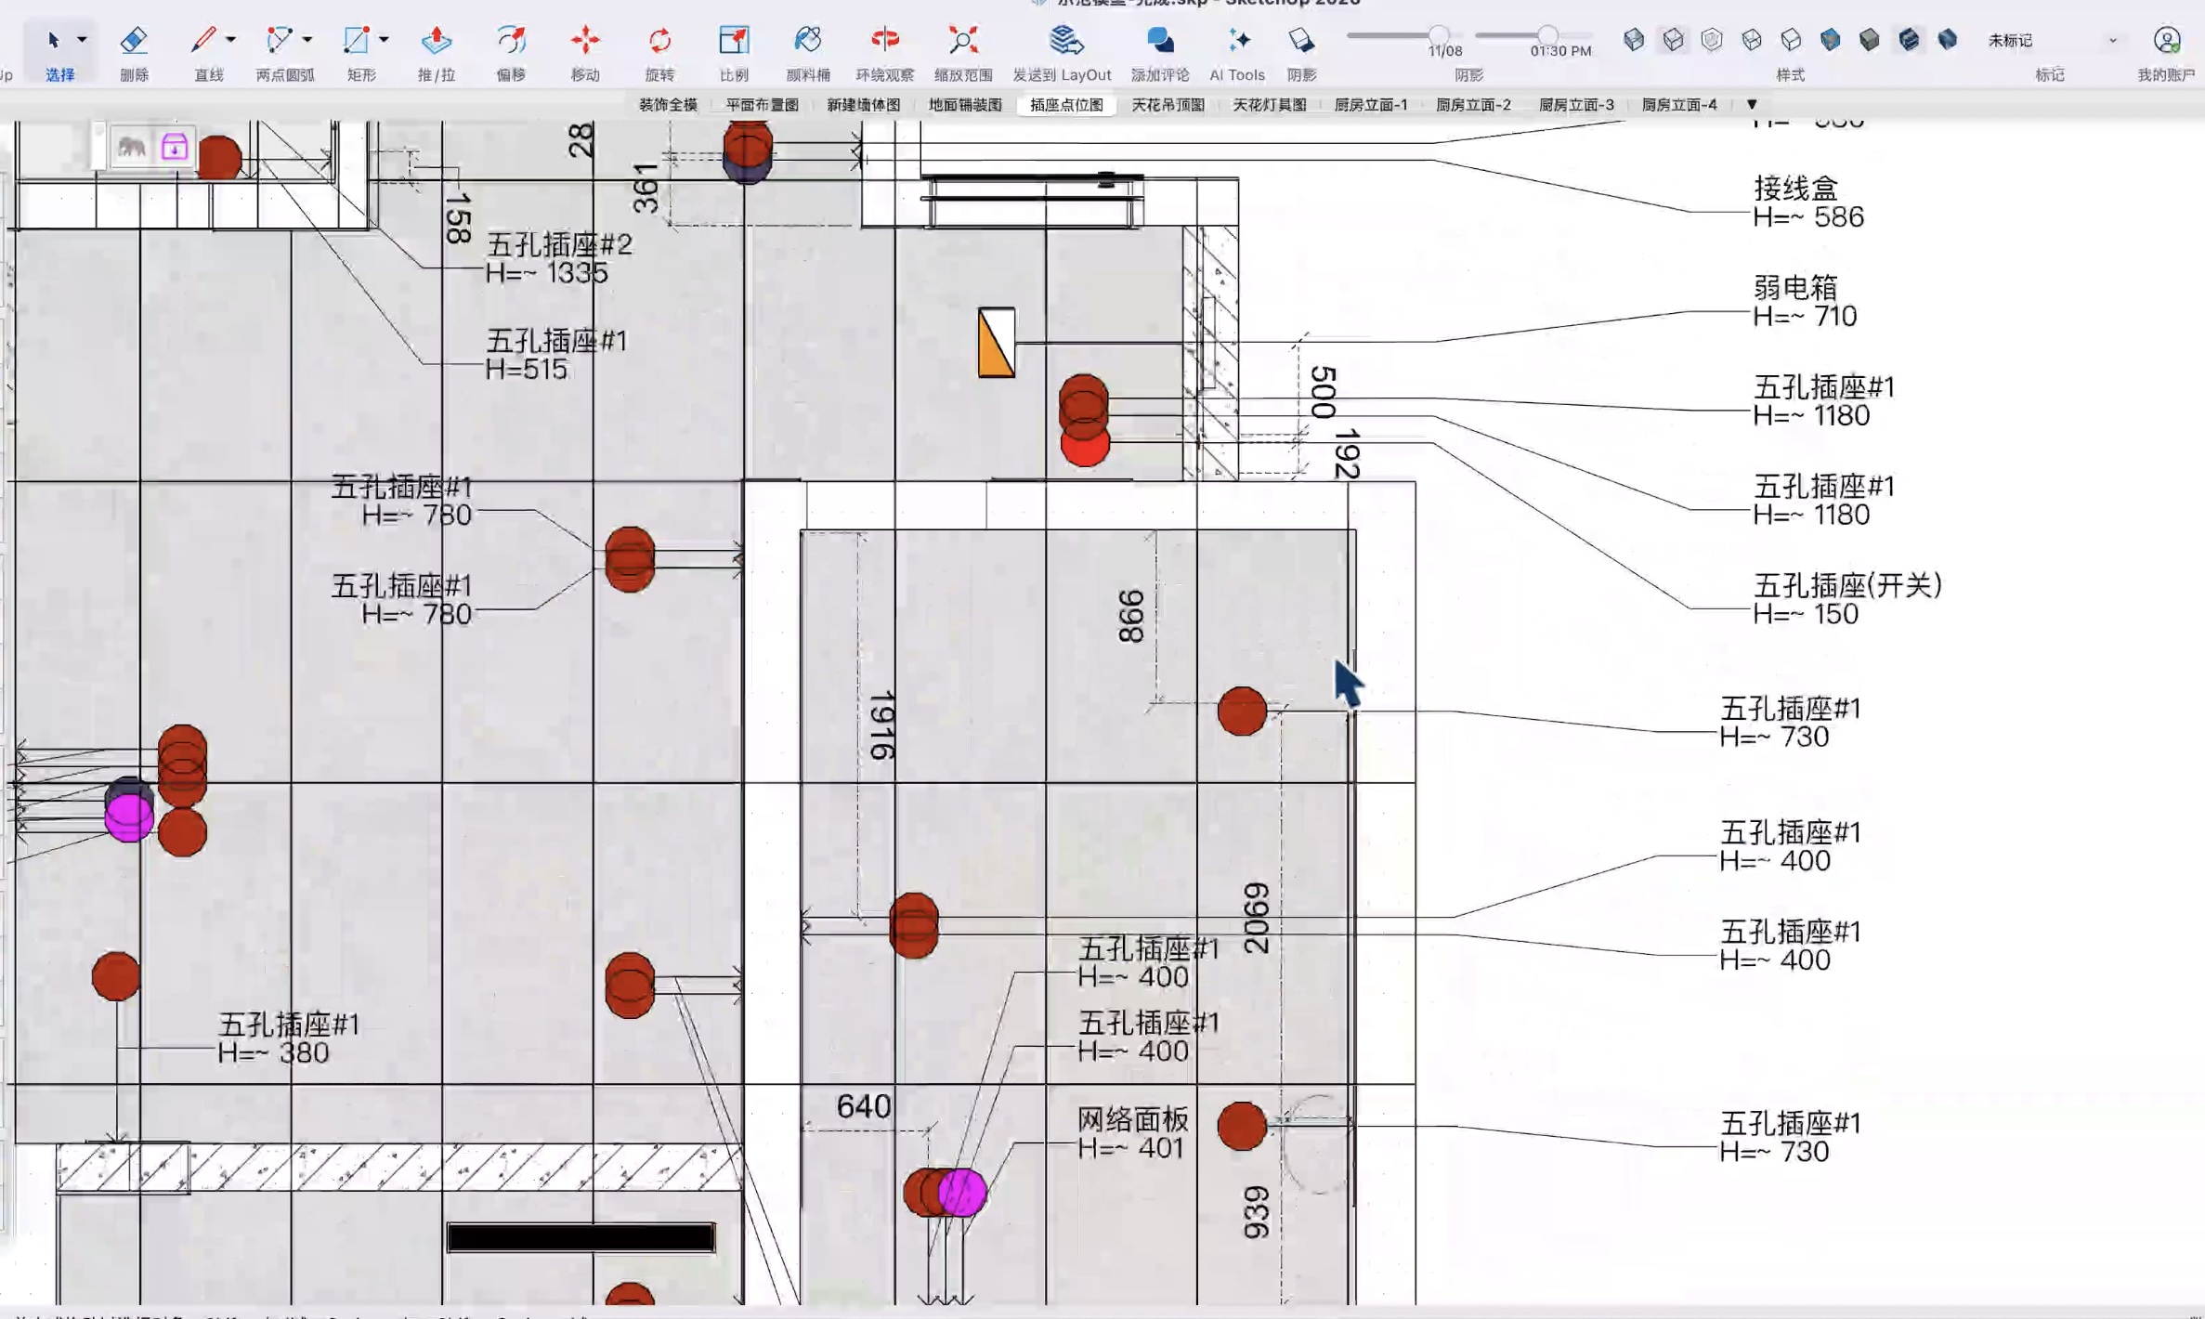Click Send to LayOut (发送到 LayOut) icon
The image size is (2205, 1319).
1064,40
